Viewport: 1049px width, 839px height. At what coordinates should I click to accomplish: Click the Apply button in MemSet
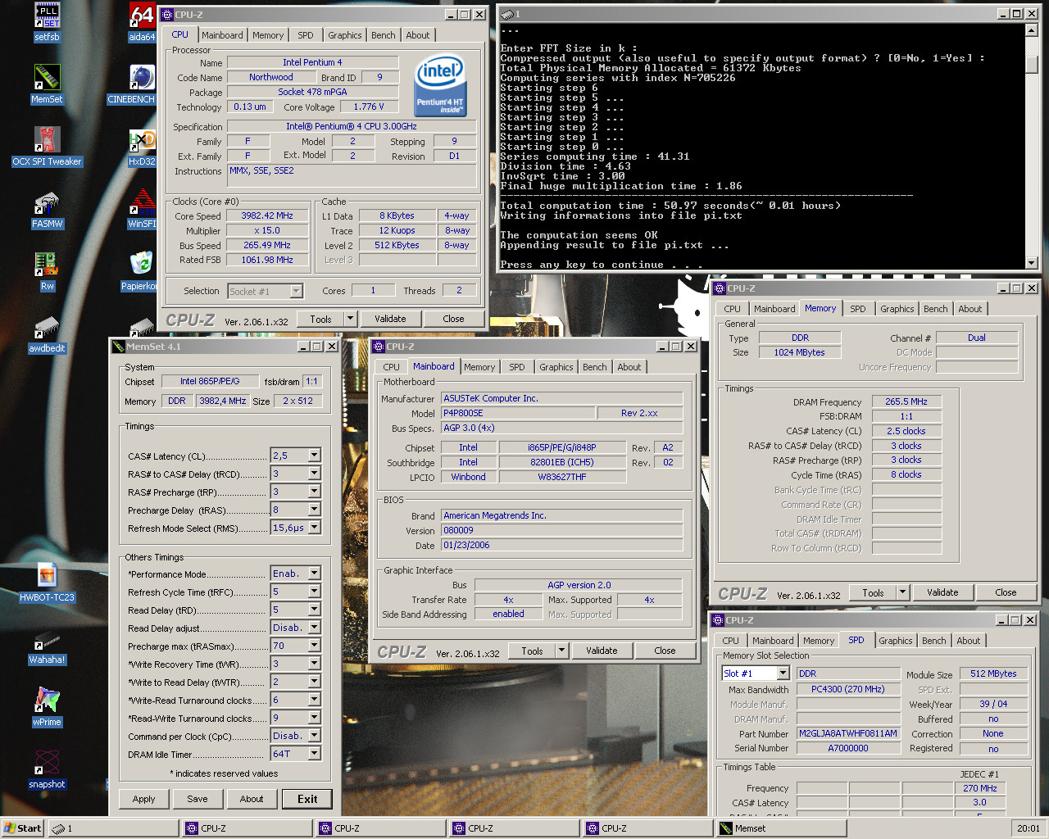(x=143, y=799)
